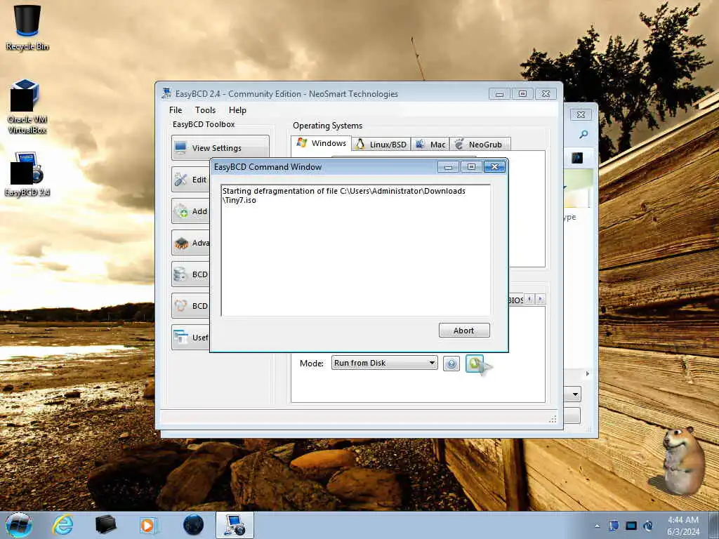Image resolution: width=719 pixels, height=539 pixels.
Task: Click the tab strip left arrow near BIOS
Action: (x=529, y=299)
